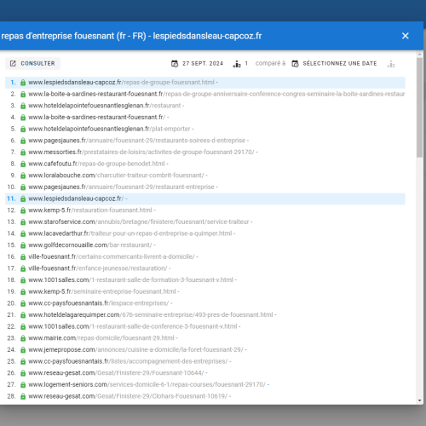Open result 12 kemp-5.fr restauration-fouesnant link
426x426 pixels.
tap(90, 210)
